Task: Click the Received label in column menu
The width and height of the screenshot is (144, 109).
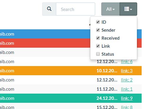Action: point(110,38)
